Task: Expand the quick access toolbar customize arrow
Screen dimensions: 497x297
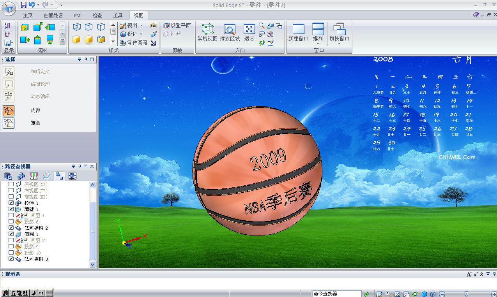Action: point(62,5)
